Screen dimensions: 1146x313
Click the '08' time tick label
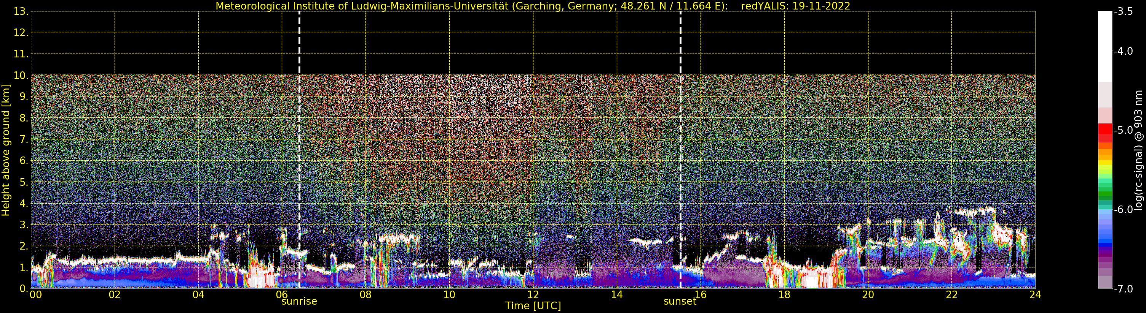click(366, 294)
